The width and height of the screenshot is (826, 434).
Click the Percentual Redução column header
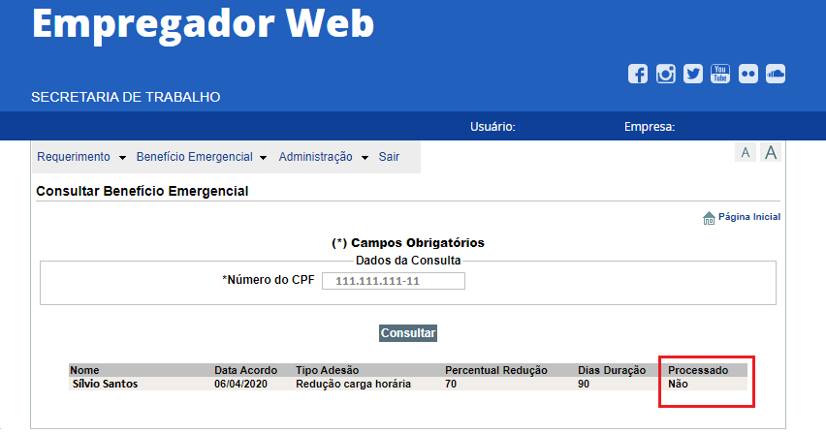pyautogui.click(x=495, y=370)
